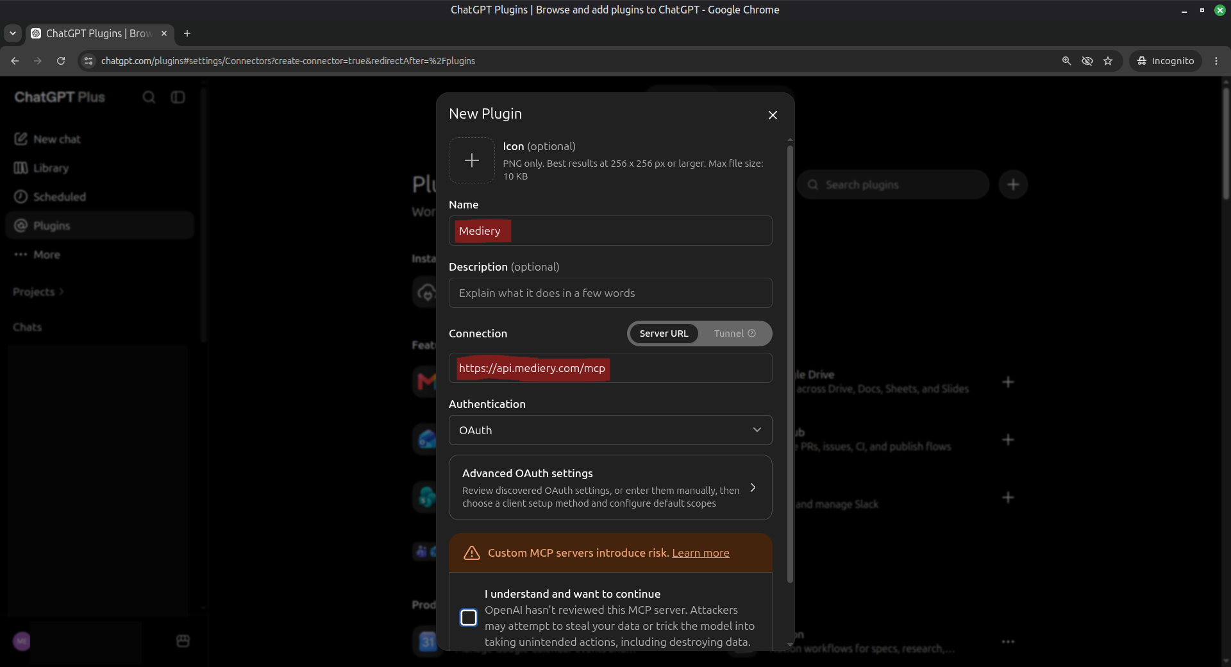Click the ChatGPT Plus logo text

pos(60,97)
